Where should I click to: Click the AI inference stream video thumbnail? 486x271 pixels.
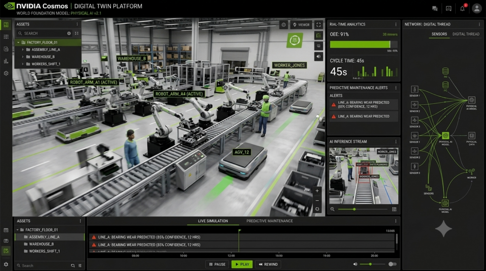click(364, 176)
